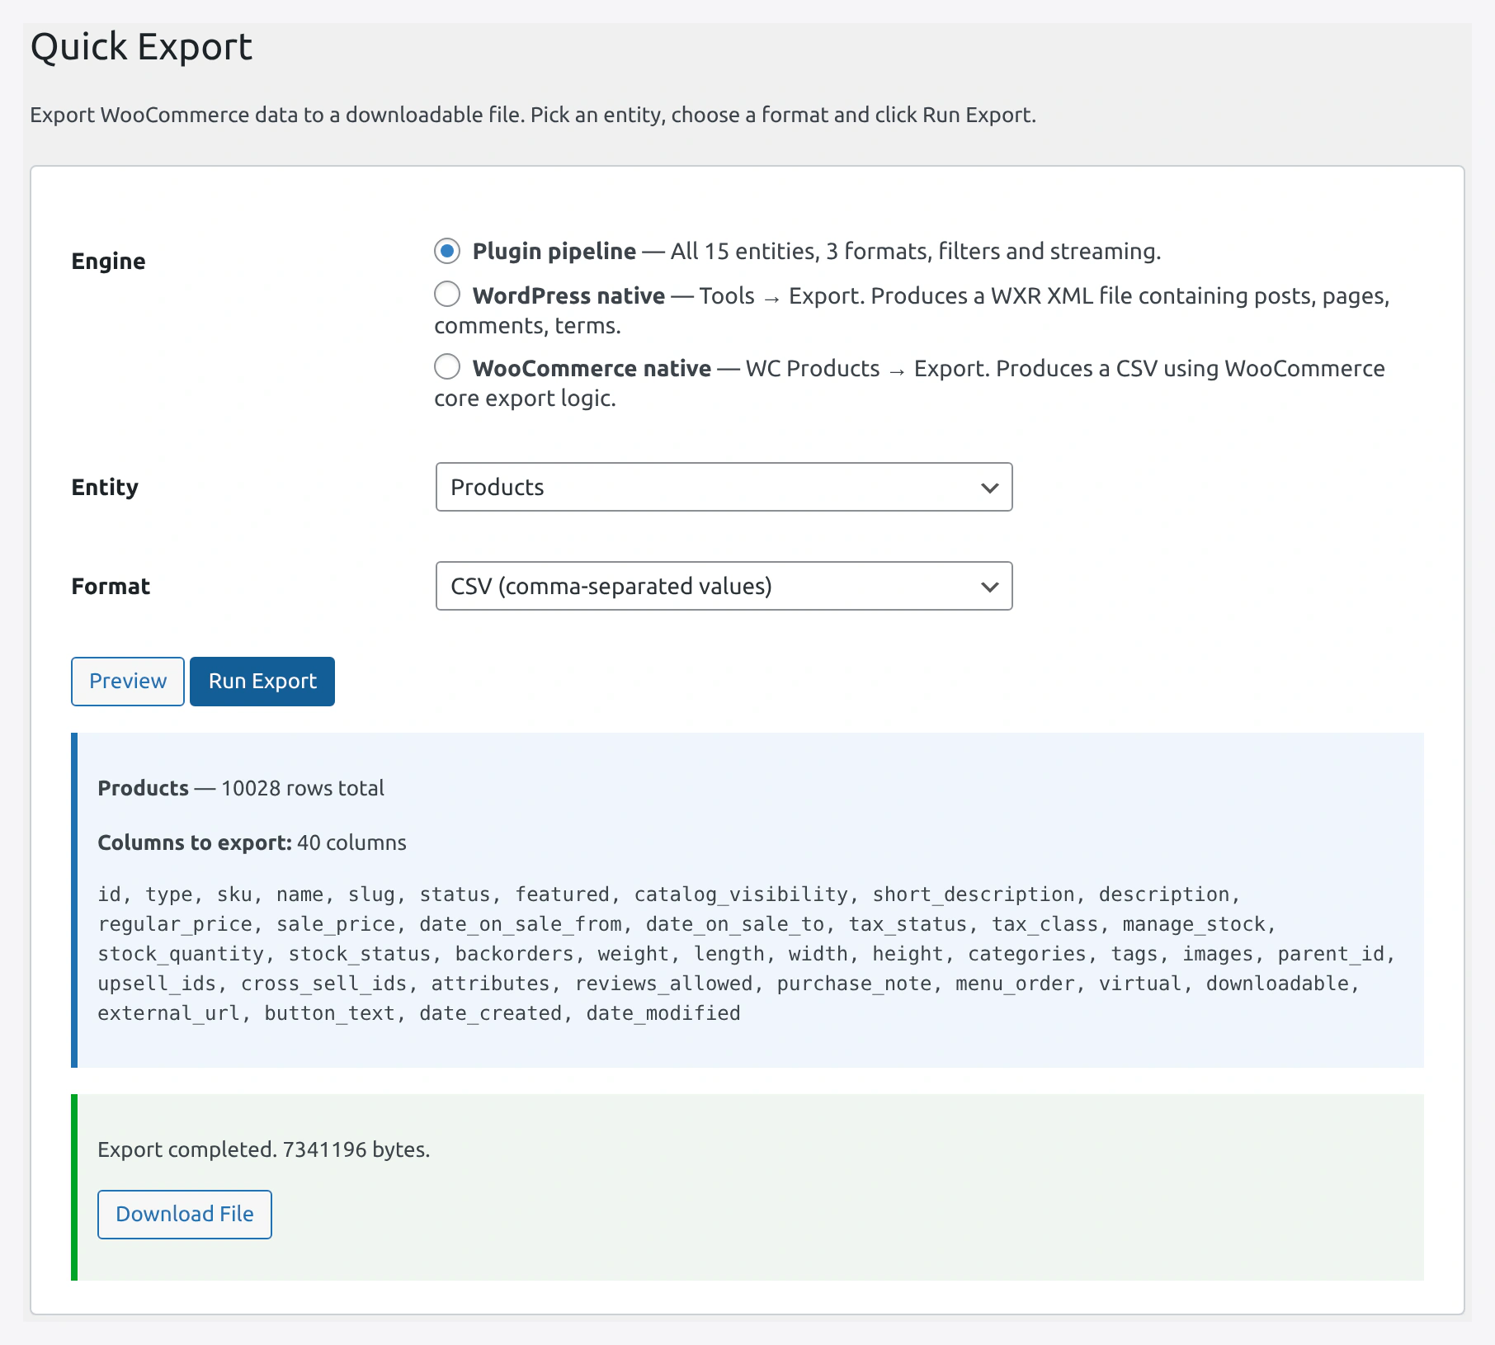Select the WooCommerce native engine radio button
This screenshot has width=1495, height=1345.
(447, 366)
